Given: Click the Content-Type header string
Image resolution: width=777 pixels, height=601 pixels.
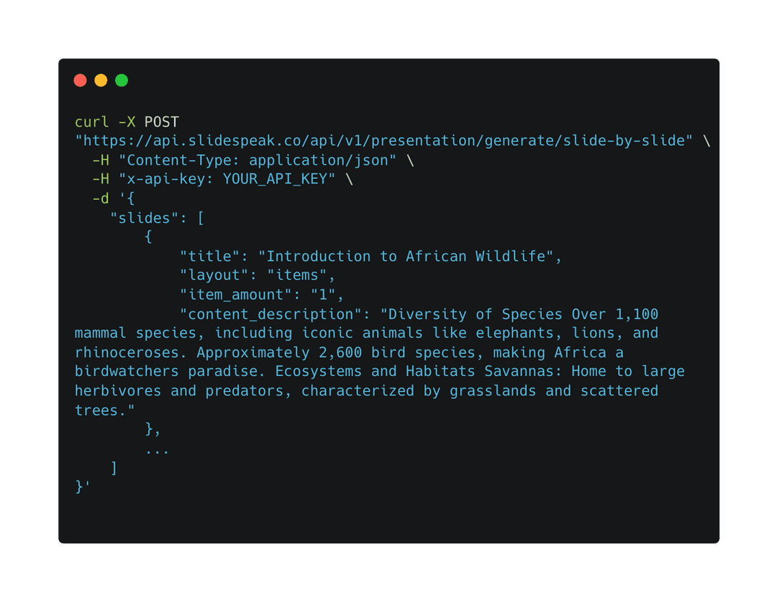Looking at the screenshot, I should coord(258,160).
